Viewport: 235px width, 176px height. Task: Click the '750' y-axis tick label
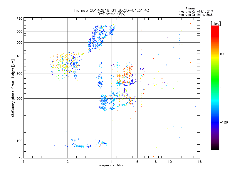coord(19,18)
